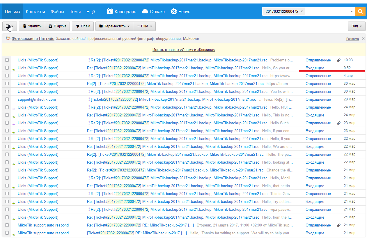Open the Бонус rewards section

point(180,11)
